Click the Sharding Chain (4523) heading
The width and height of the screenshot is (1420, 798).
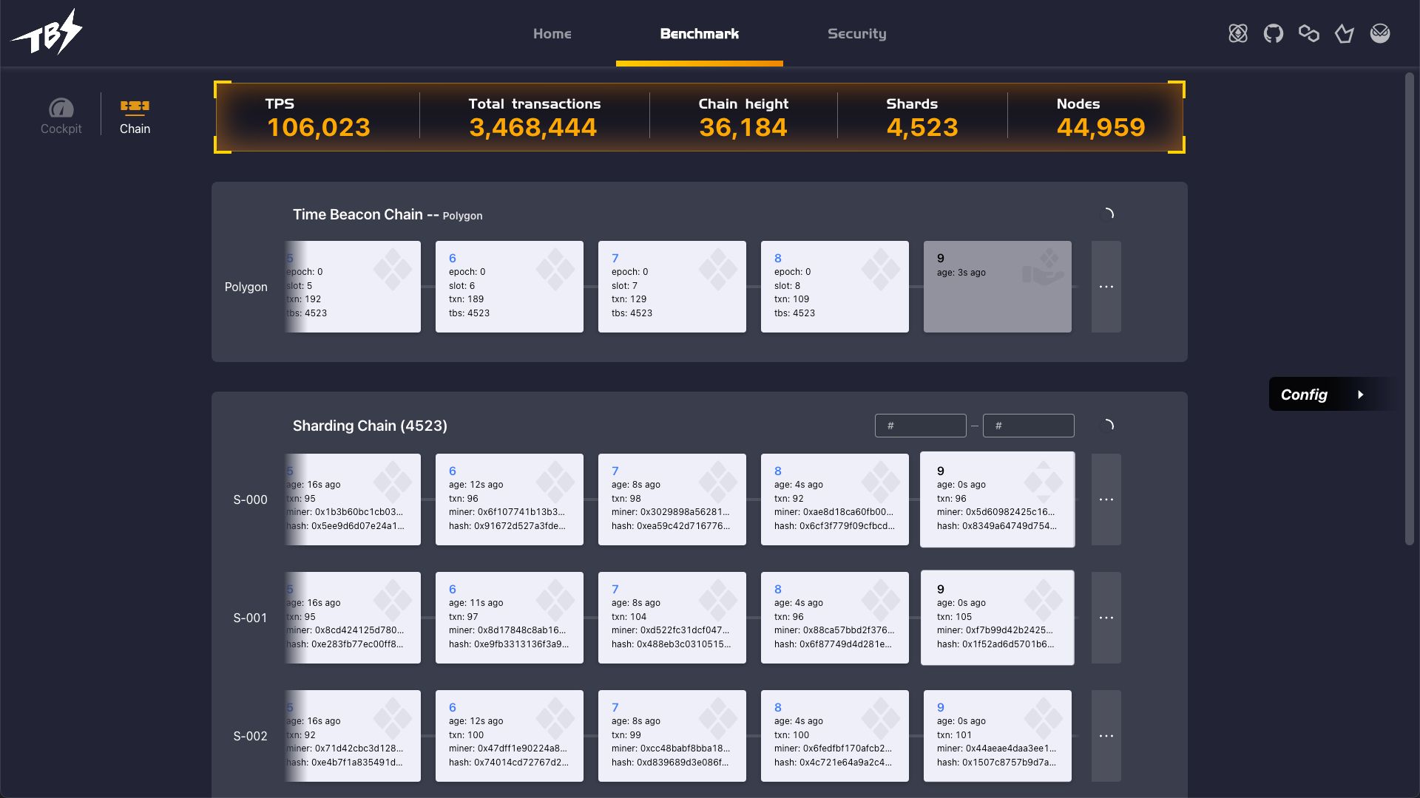click(370, 426)
